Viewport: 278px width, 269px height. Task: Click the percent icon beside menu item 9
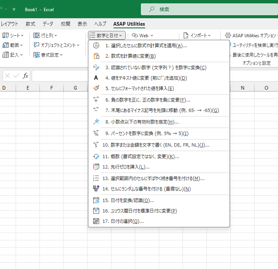[96, 133]
